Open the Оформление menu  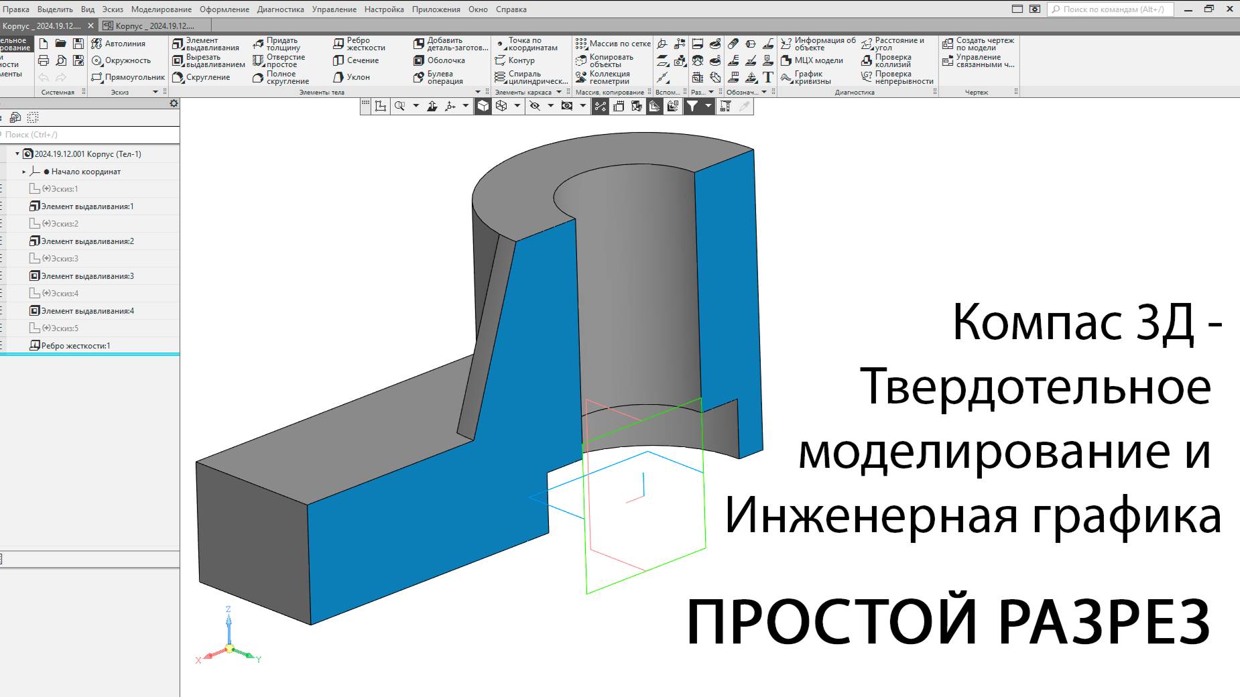click(225, 9)
